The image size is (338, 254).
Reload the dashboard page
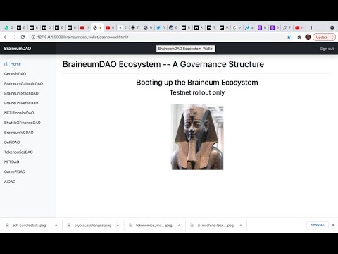[23, 37]
